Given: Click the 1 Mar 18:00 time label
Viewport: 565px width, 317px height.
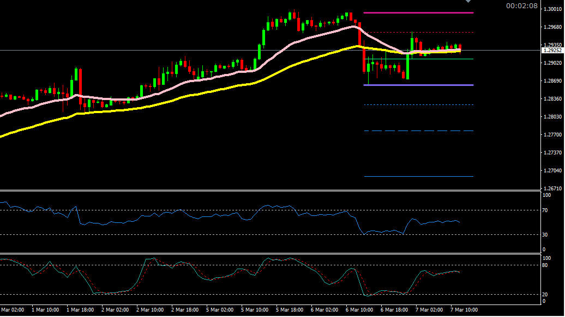Looking at the screenshot, I should coord(80,310).
